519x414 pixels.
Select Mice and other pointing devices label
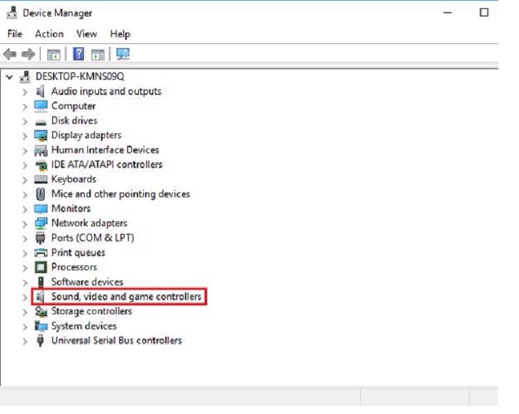pyautogui.click(x=121, y=194)
